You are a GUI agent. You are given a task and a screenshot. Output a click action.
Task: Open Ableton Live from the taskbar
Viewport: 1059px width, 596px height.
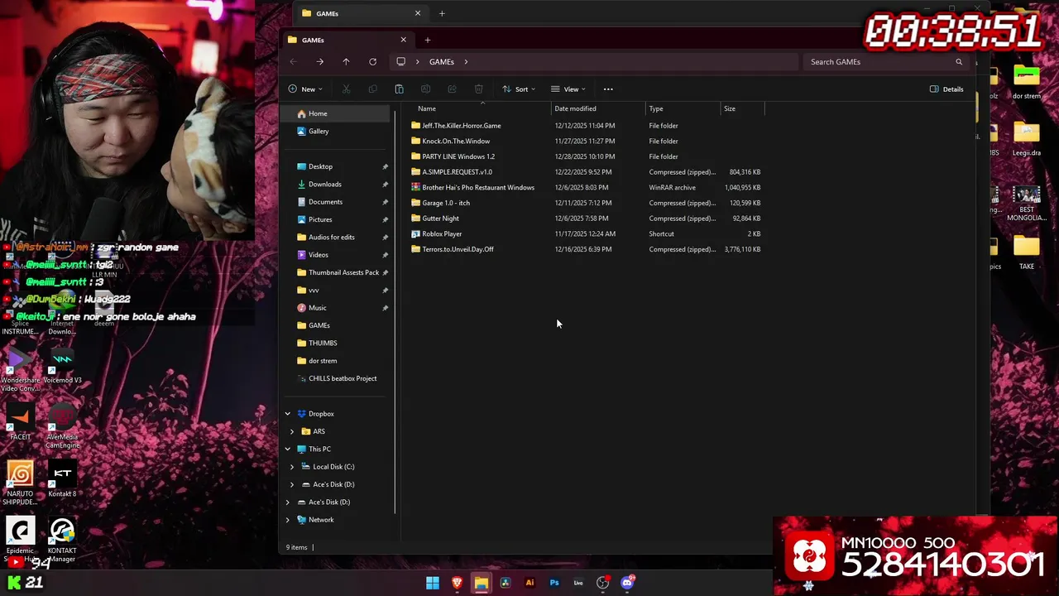(x=578, y=583)
